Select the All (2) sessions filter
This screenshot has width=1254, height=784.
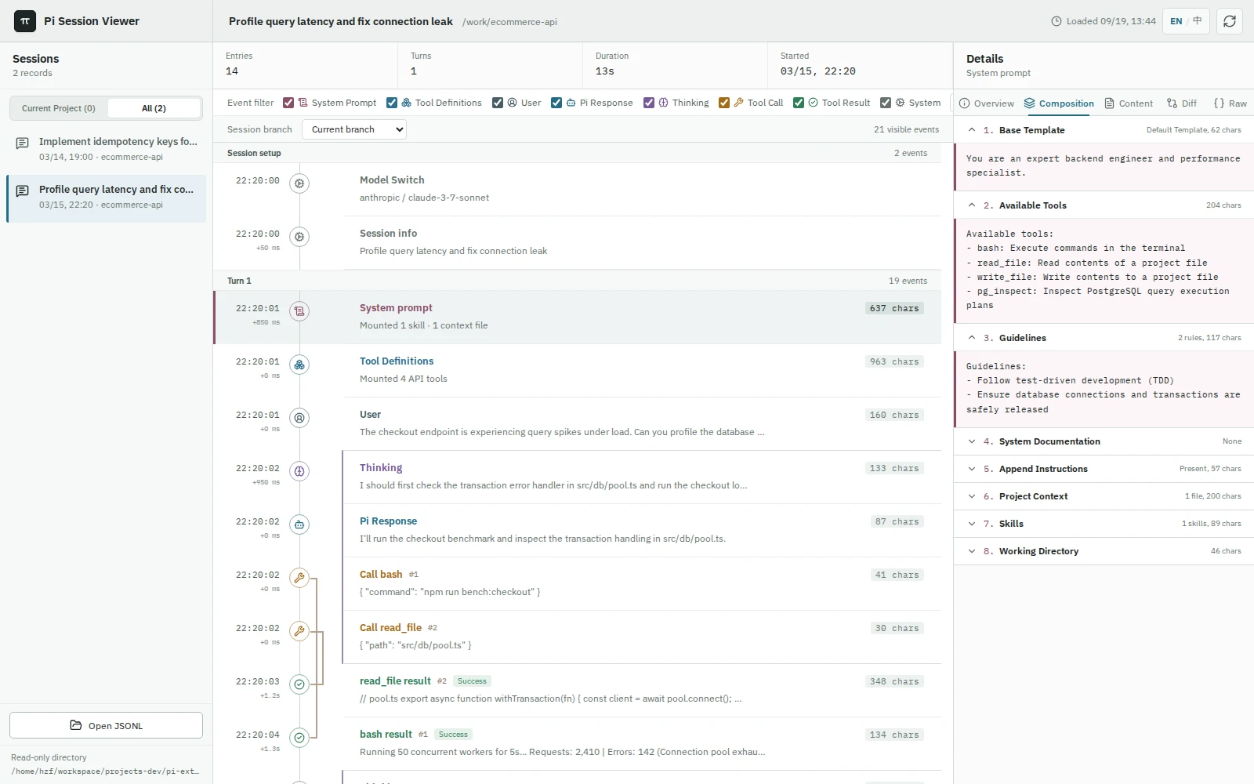click(x=154, y=108)
